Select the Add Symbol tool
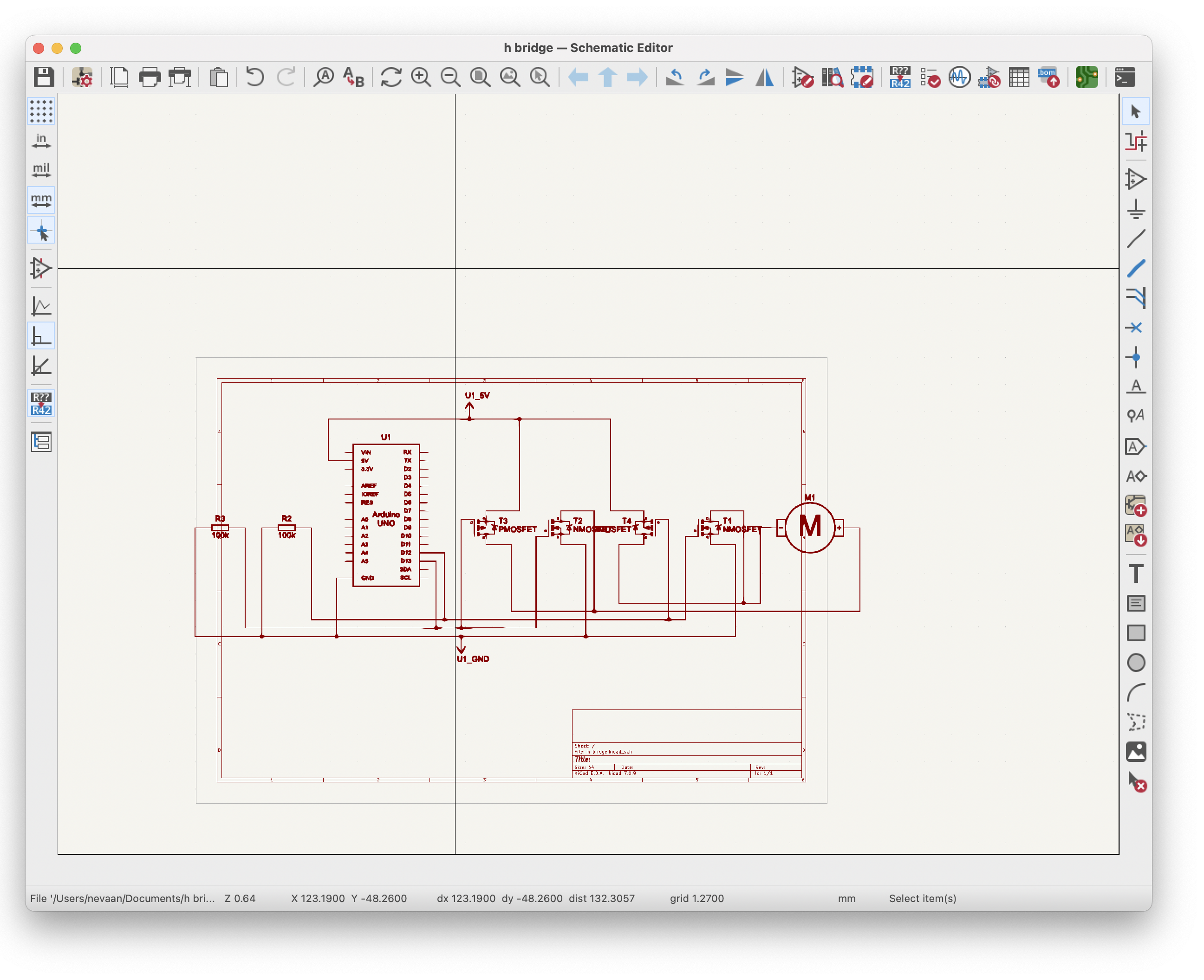 coord(1137,180)
